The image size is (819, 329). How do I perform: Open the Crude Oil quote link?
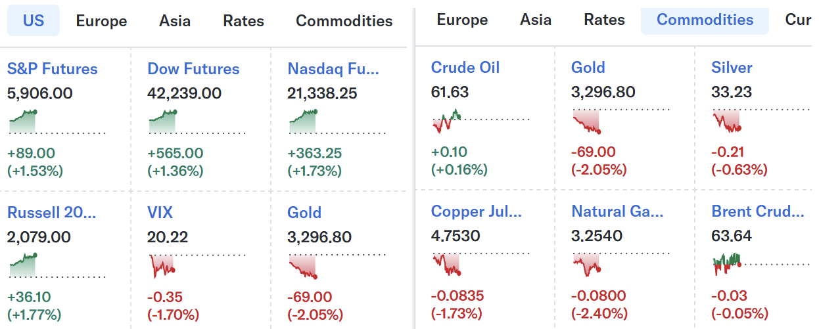(x=465, y=68)
